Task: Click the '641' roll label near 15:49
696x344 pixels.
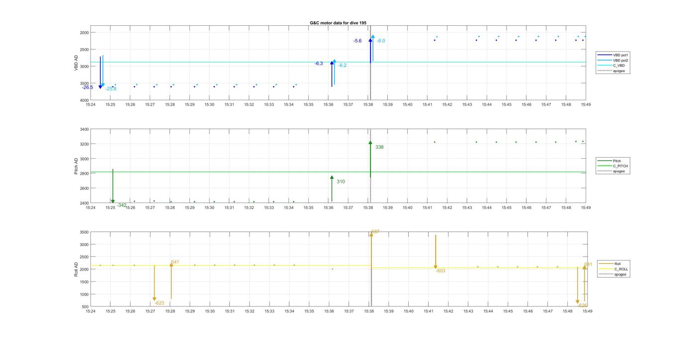Action: click(588, 265)
